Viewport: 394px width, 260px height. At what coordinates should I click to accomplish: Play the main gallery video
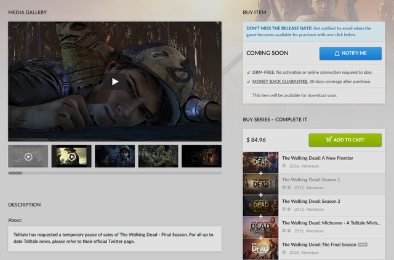(x=115, y=82)
